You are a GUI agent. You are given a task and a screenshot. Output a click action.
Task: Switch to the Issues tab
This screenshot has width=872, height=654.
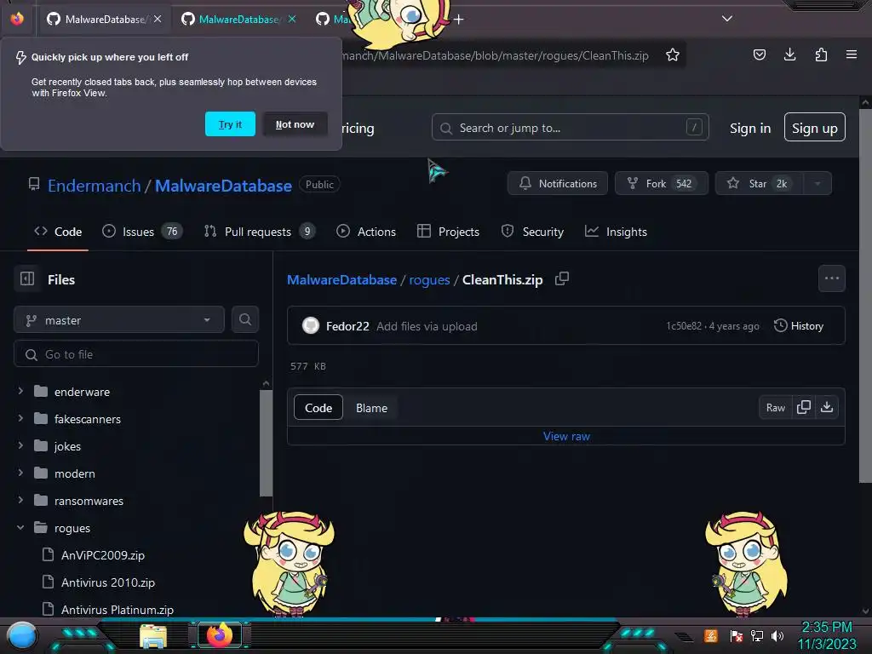click(x=142, y=232)
